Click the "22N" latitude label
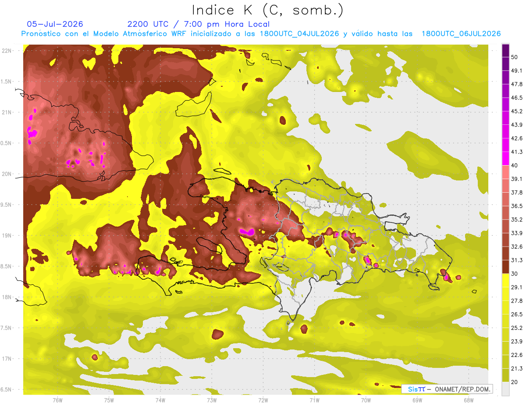526x406 pixels. (x=7, y=50)
